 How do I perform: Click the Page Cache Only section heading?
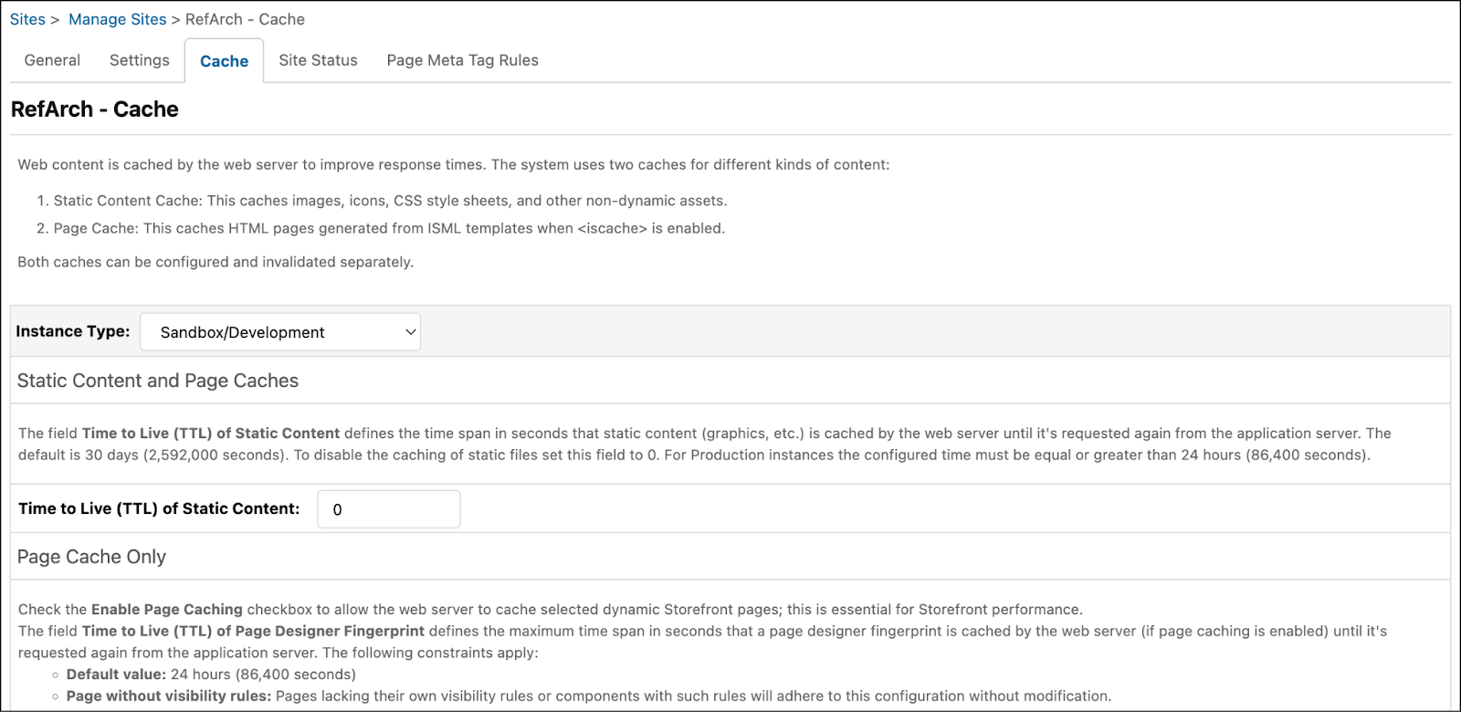click(91, 557)
